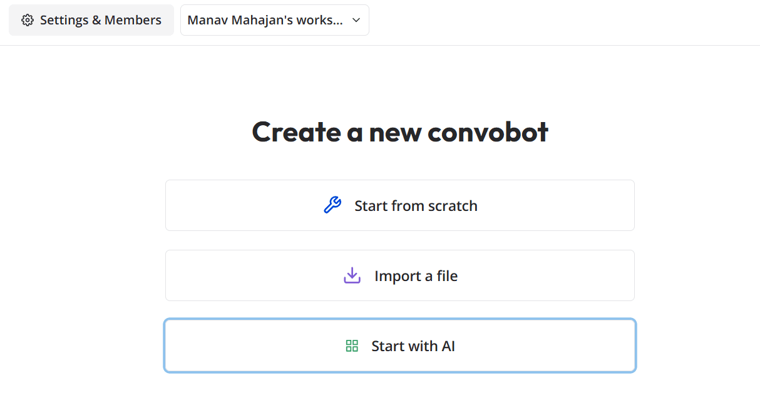760x420 pixels.
Task: Click the "Start from scratch" text label
Action: tap(416, 206)
